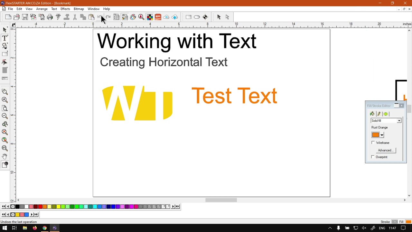412x232 pixels.
Task: Open the Bitmap menu
Action: click(79, 9)
